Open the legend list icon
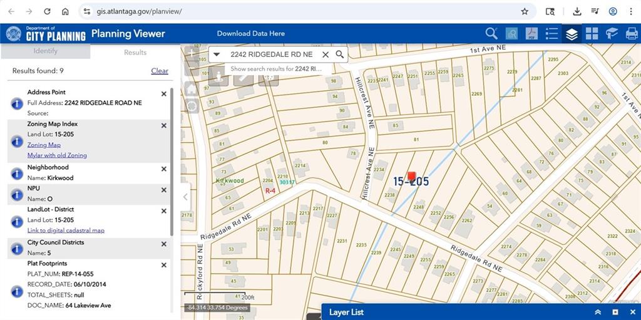The height and width of the screenshot is (320, 641). (551, 34)
